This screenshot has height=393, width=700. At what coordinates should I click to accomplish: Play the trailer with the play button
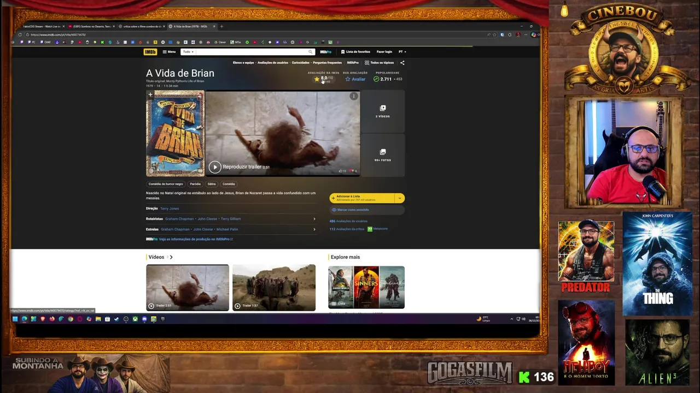coord(214,167)
